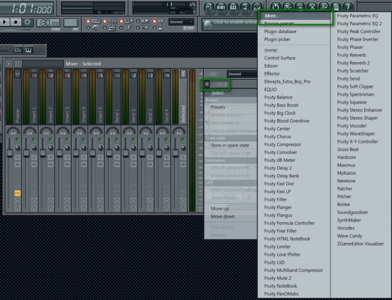The height and width of the screenshot is (300, 392).
Task: Click the Selected track S icon
Action: pos(183,74)
